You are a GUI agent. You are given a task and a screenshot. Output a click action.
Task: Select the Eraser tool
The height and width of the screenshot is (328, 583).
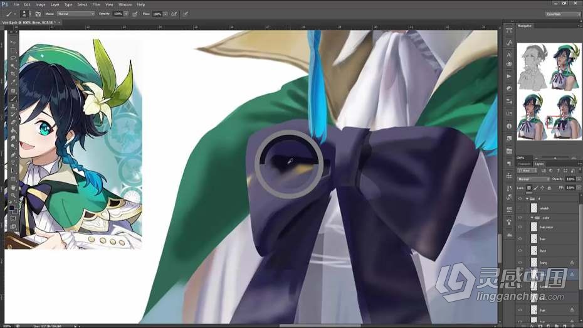13,123
